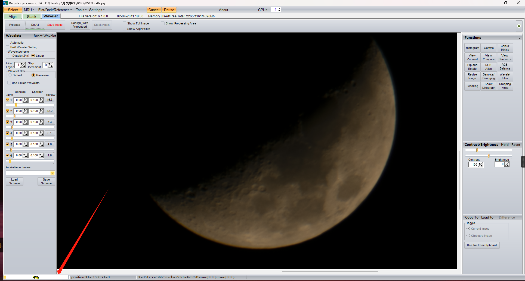This screenshot has height=281, width=525.
Task: Click View Compare button
Action: coord(489,57)
